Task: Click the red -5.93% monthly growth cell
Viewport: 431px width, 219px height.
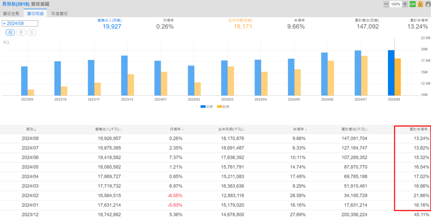Action: [x=175, y=205]
